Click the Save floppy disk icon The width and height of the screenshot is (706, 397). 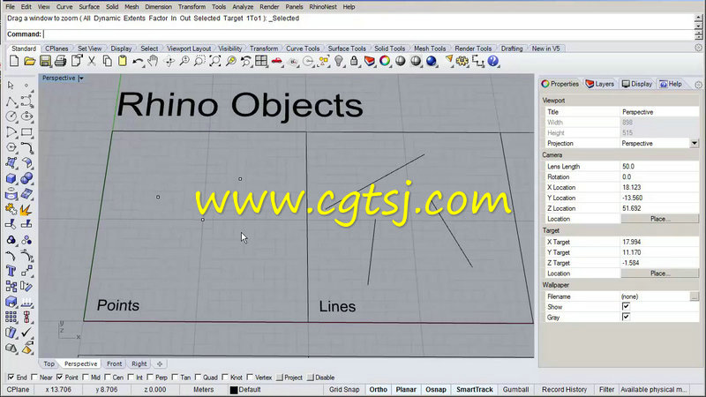(x=45, y=61)
